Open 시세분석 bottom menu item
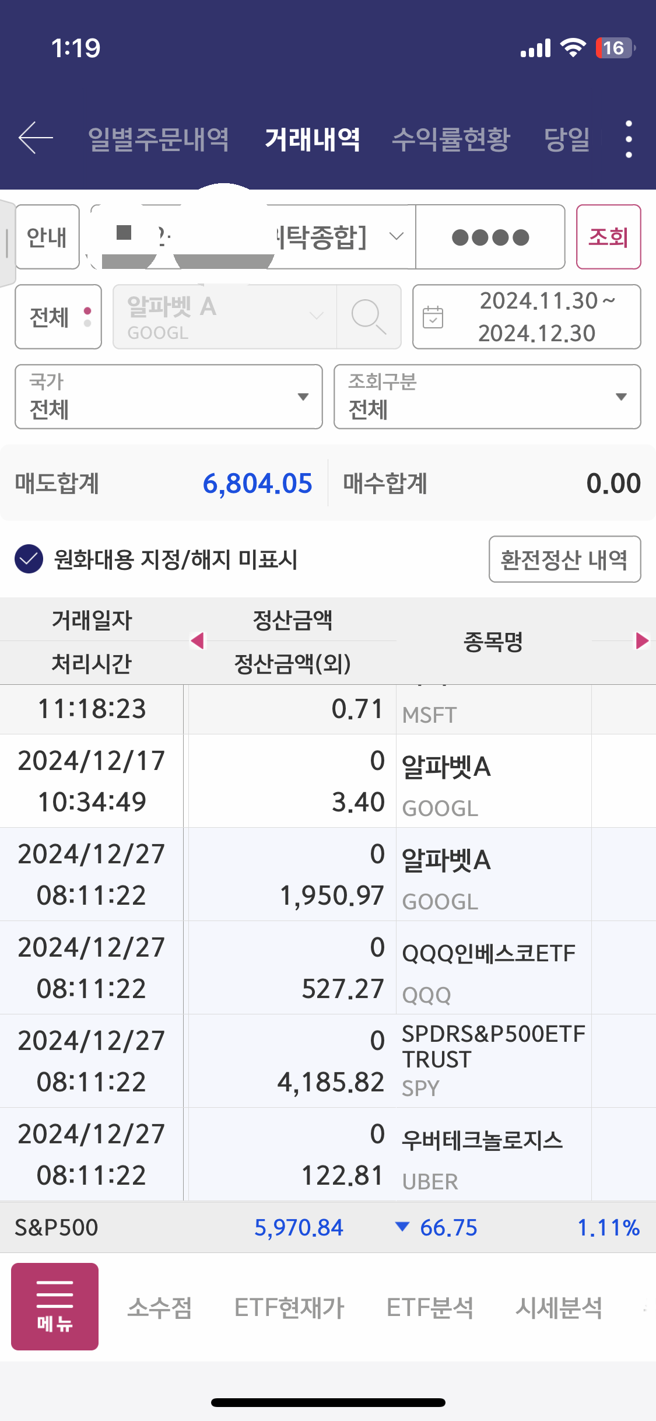 (x=559, y=1307)
